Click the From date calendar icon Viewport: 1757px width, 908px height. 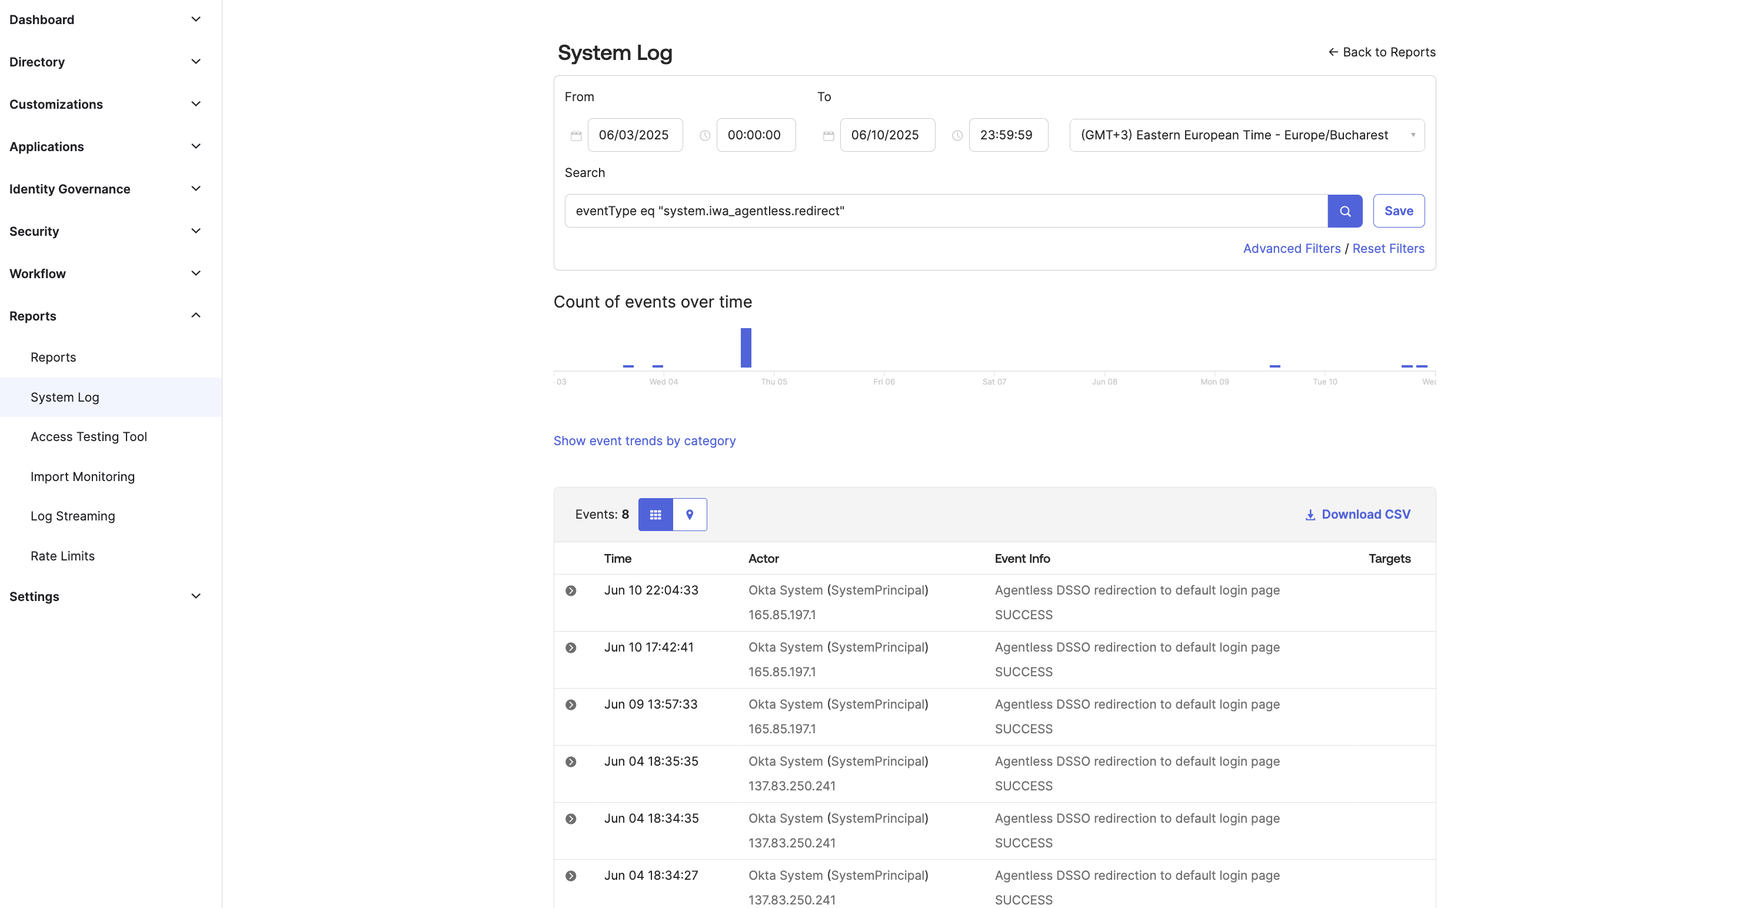pos(575,136)
